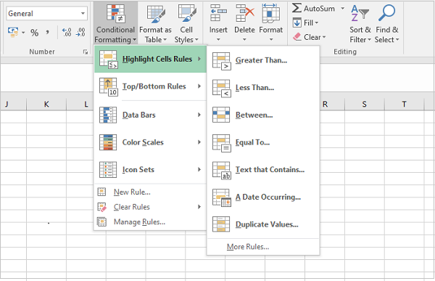This screenshot has height=281, width=435.
Task: Click the Text that Contains icon
Action: pyautogui.click(x=221, y=171)
